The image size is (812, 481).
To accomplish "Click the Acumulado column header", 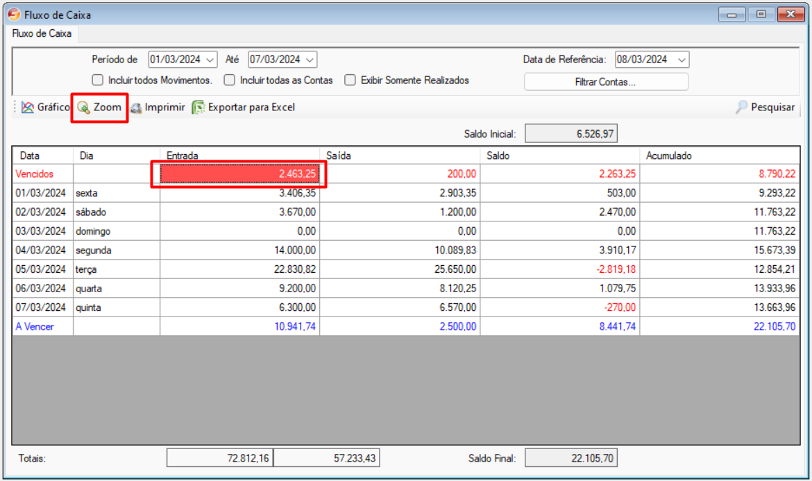I will [720, 155].
